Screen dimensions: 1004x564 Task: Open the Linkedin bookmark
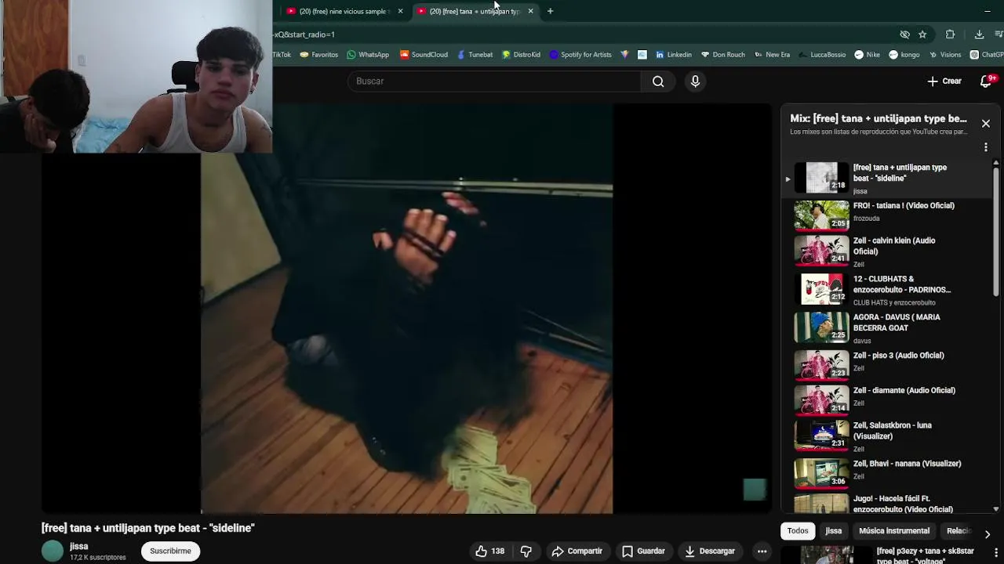coord(673,55)
